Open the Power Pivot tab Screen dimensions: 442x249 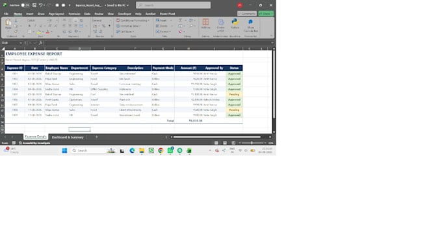click(168, 14)
